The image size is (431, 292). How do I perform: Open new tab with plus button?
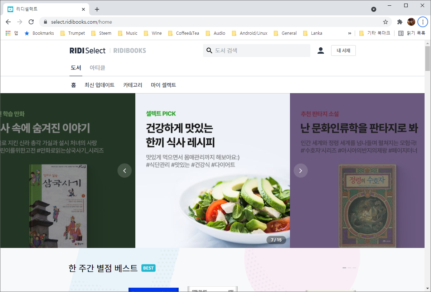[97, 9]
